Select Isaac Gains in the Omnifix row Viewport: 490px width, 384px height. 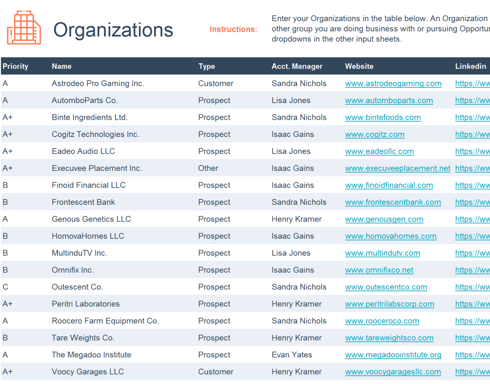293,270
